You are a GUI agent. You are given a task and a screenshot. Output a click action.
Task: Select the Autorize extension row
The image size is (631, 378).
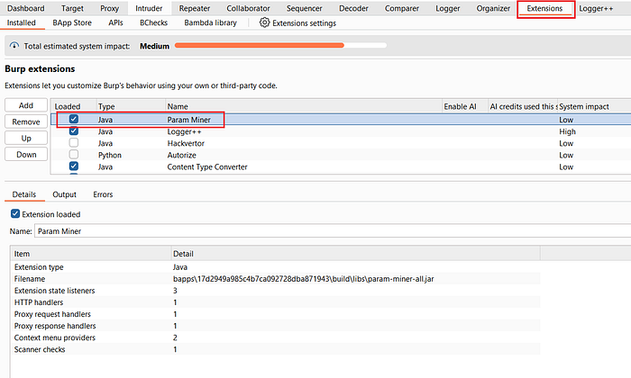click(x=341, y=155)
